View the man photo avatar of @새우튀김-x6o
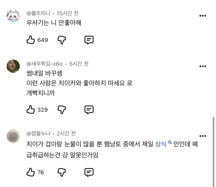The height and width of the screenshot is (187, 216). [x=13, y=66]
